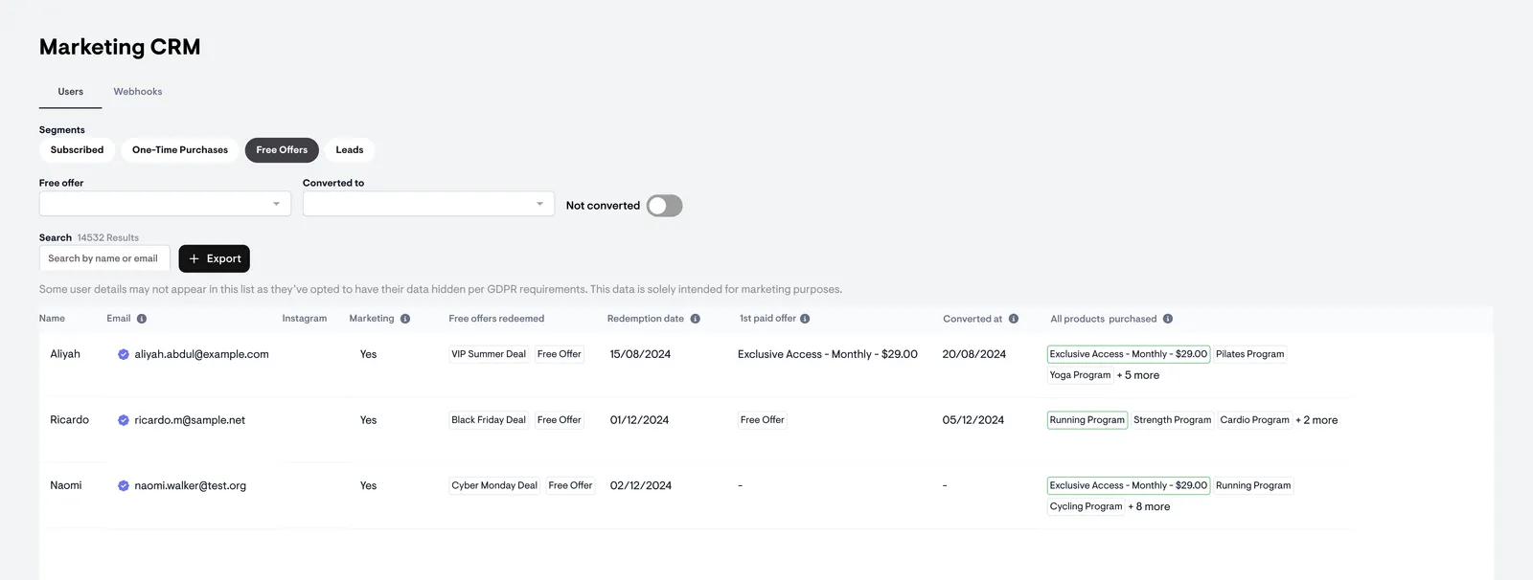Click redemption date 15/08/2024
Image resolution: width=1533 pixels, height=580 pixels.
tap(640, 354)
